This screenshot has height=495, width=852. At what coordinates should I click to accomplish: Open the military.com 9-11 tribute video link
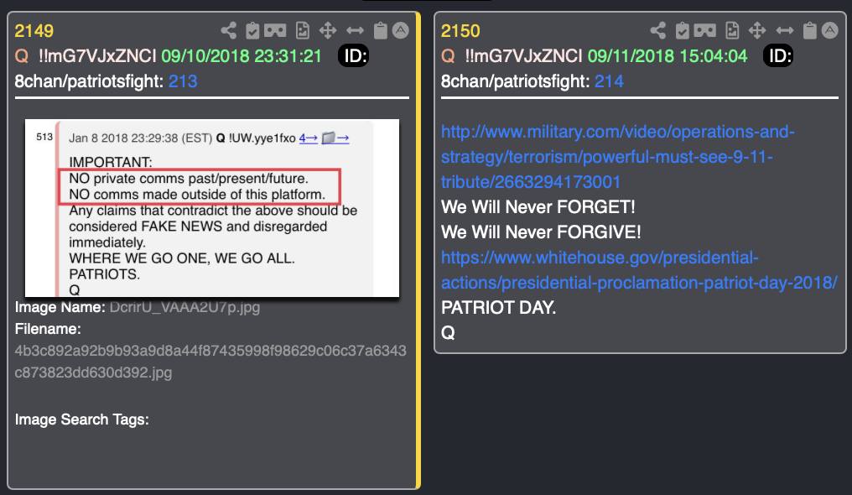click(617, 157)
